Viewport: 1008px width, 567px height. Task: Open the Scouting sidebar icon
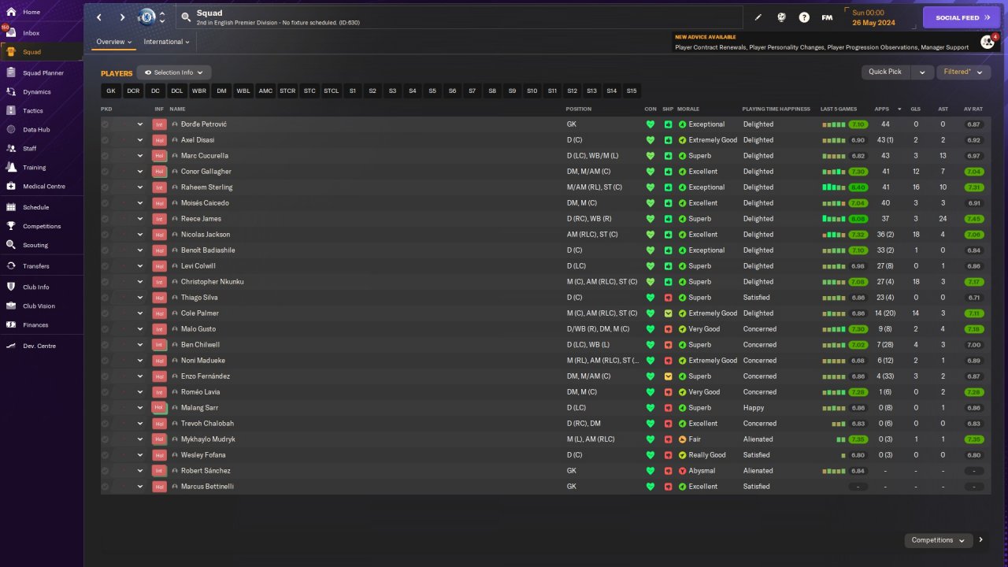pyautogui.click(x=11, y=245)
